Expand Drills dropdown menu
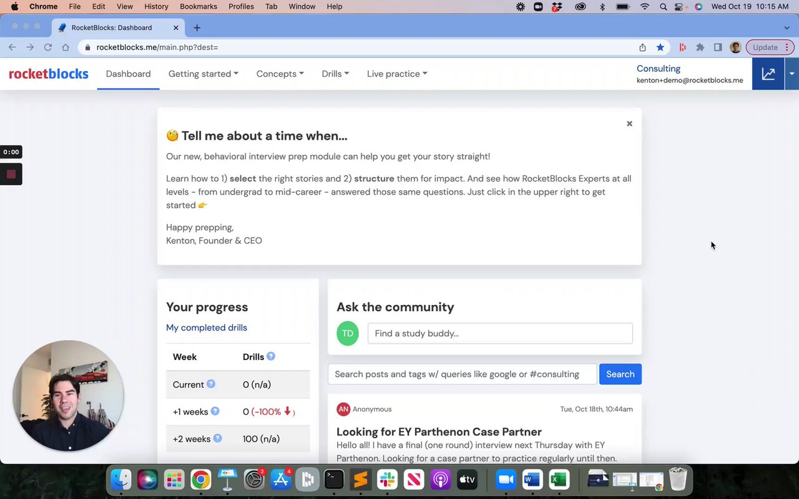 [x=335, y=74]
